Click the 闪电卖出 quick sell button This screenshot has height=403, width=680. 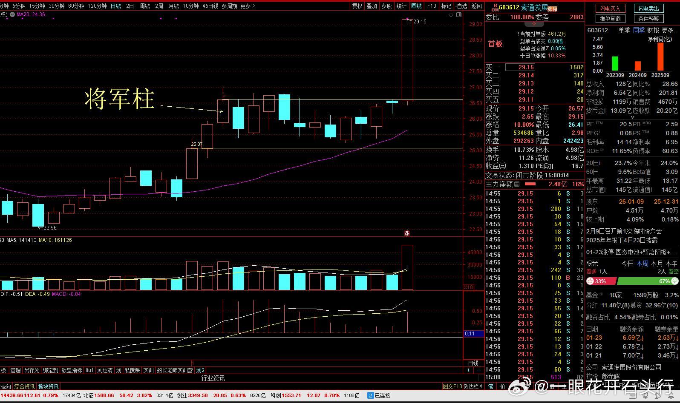click(x=649, y=9)
